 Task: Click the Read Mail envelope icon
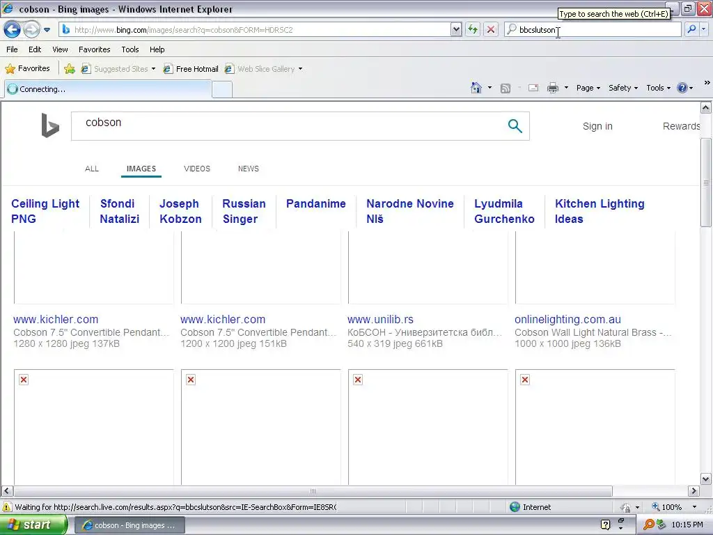pyautogui.click(x=533, y=88)
